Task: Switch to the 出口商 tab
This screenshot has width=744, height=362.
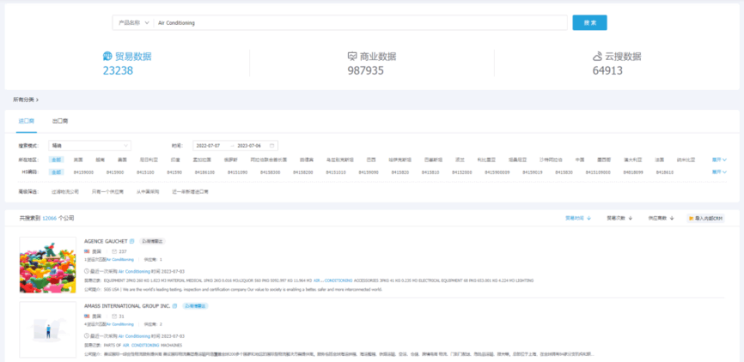Action: (x=60, y=122)
